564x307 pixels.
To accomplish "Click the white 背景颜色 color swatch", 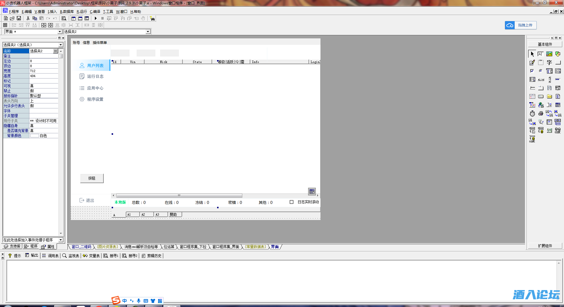I will pos(34,136).
